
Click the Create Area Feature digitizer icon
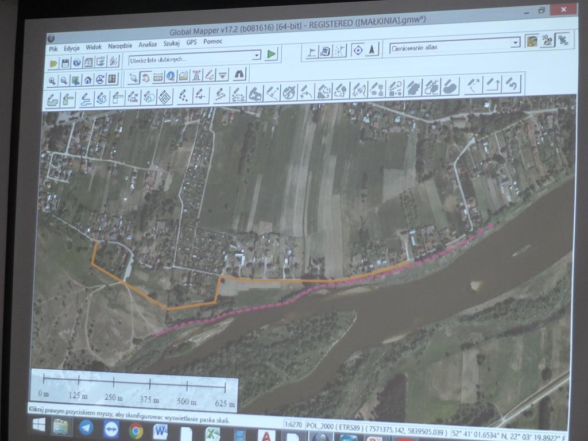52,100
